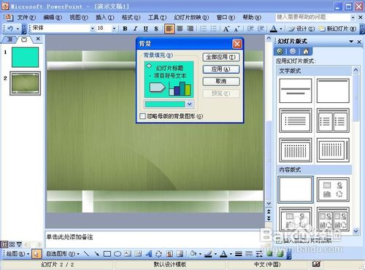Screen dimensions: 365x270
Task: Expand the undo history dropdown arrow
Action: click(x=18, y=29)
